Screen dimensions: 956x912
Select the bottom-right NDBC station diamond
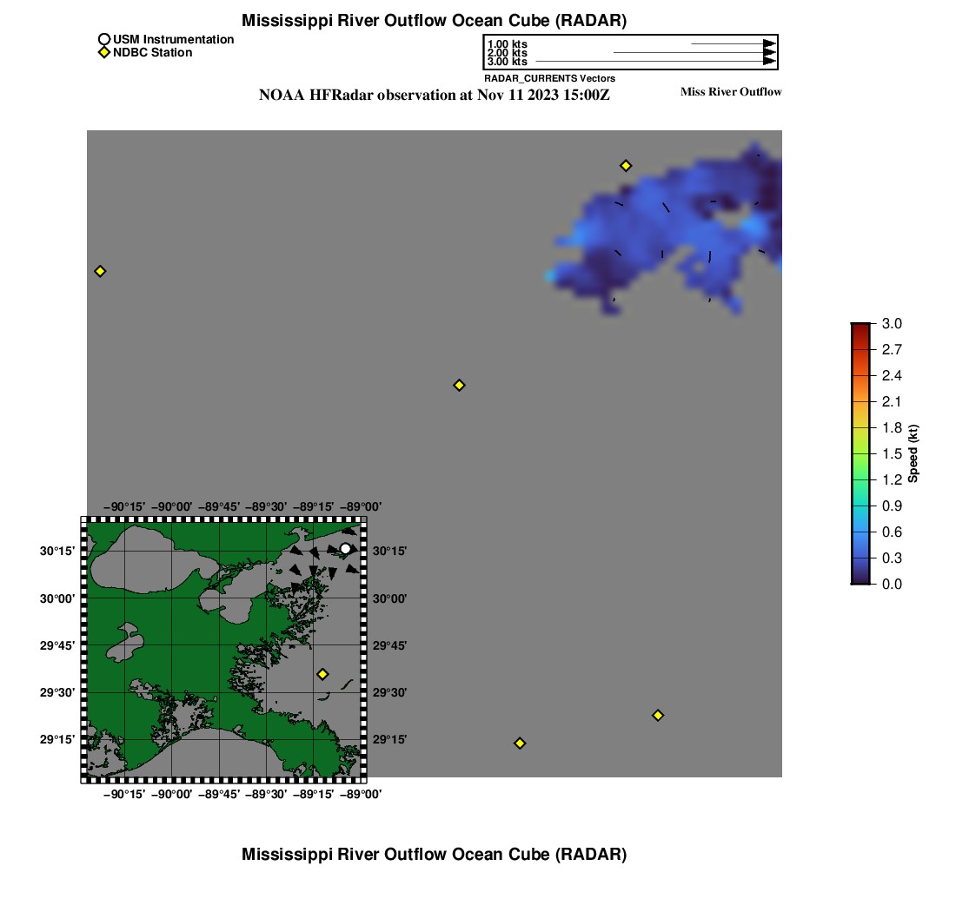pos(658,715)
